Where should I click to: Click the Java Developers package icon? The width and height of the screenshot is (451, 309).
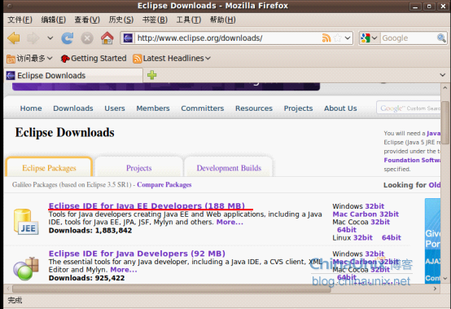click(x=26, y=269)
